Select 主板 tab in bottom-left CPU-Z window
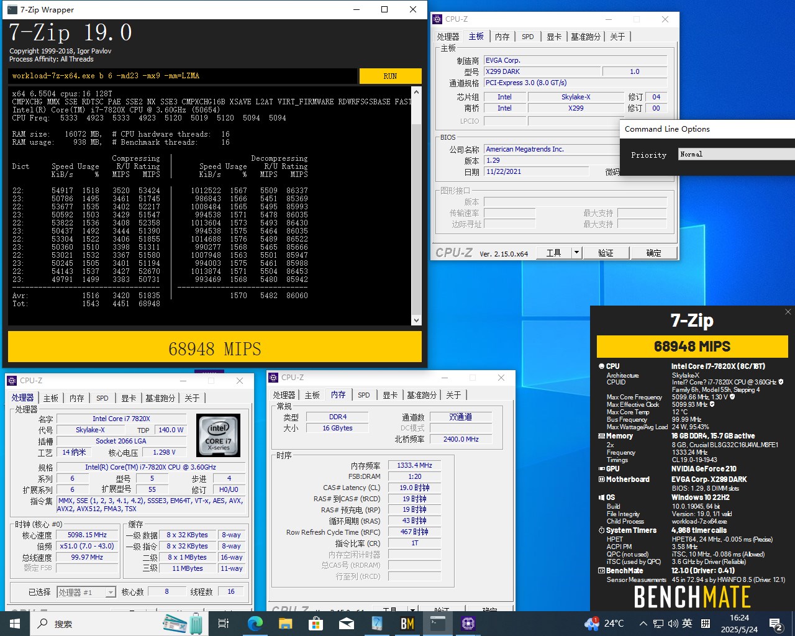 pyautogui.click(x=51, y=398)
